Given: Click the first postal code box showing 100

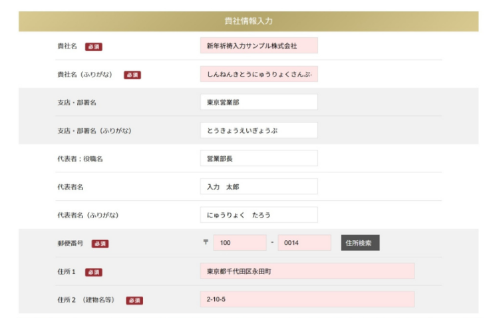Looking at the screenshot, I should pos(240,243).
